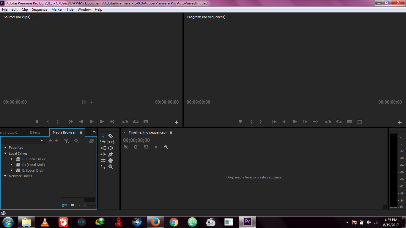Go to Out point in Program monitor
The width and height of the screenshot is (406, 228).
coord(315,122)
